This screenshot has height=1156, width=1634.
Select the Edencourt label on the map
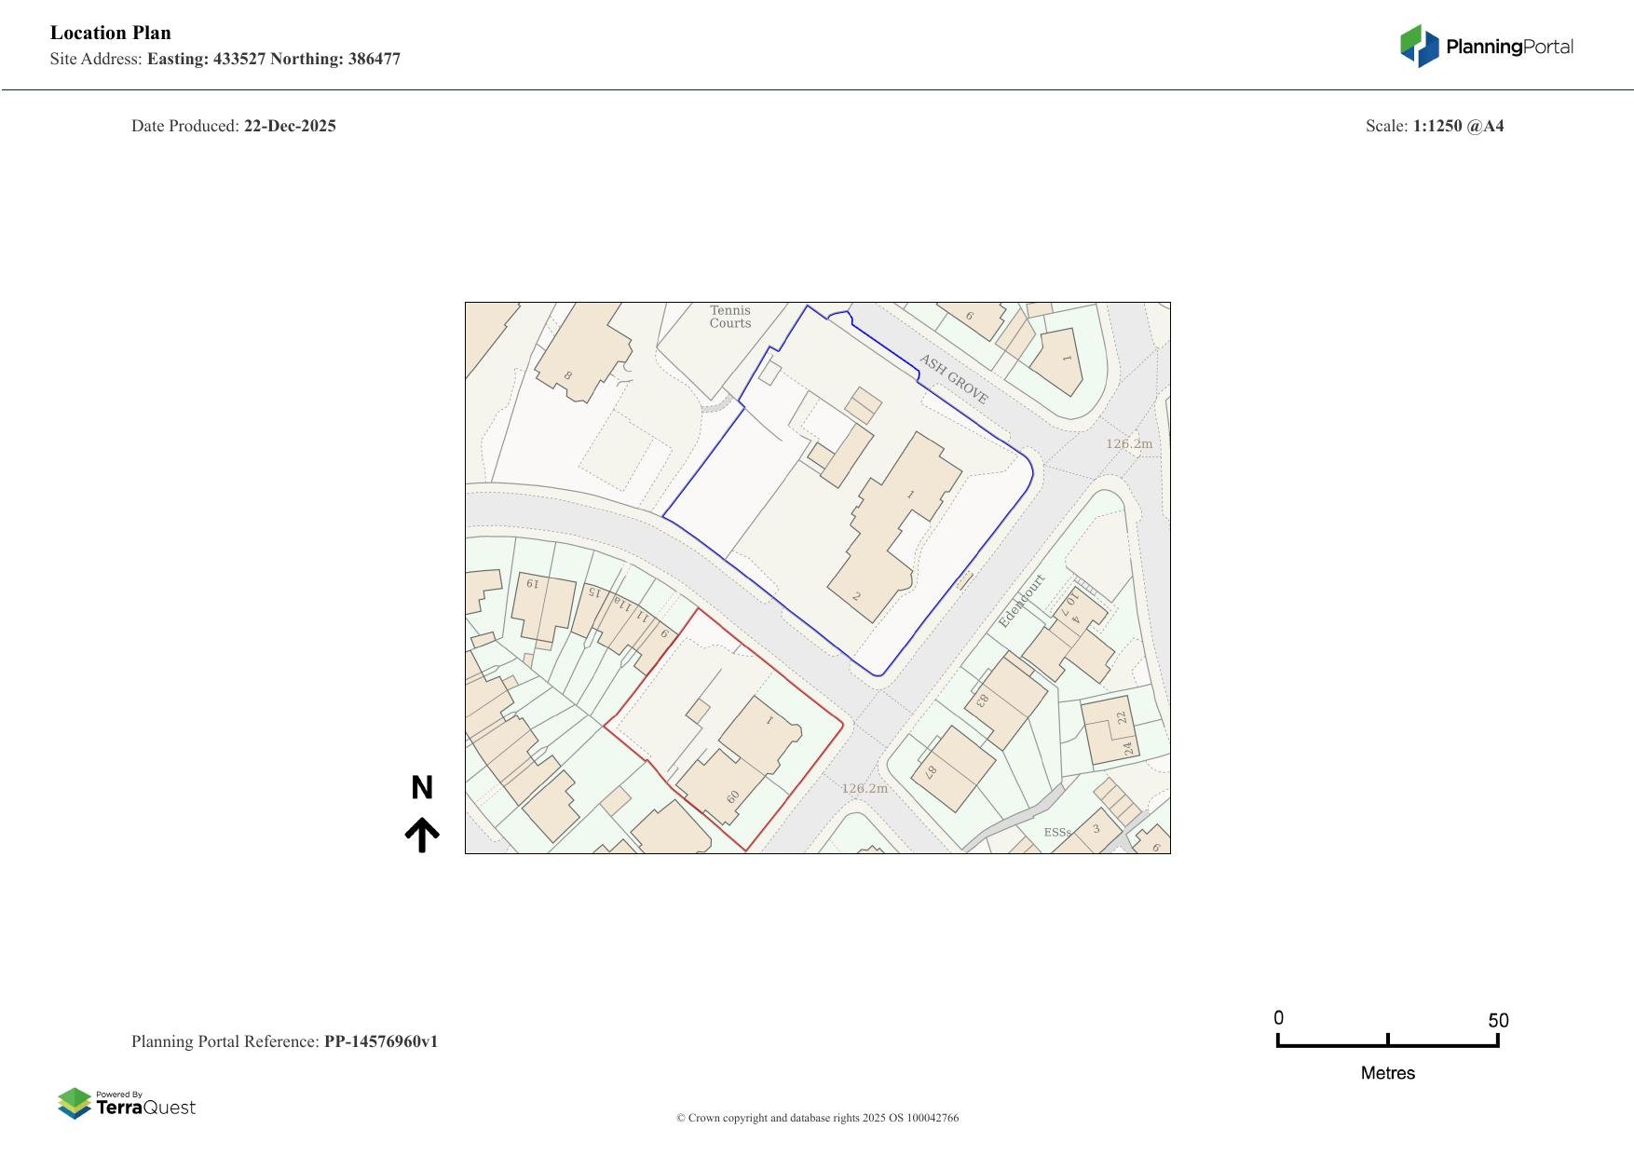pos(1022,601)
